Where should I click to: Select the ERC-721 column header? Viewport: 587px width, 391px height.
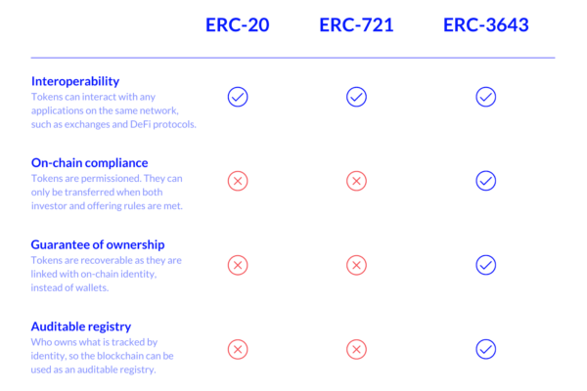pos(356,25)
